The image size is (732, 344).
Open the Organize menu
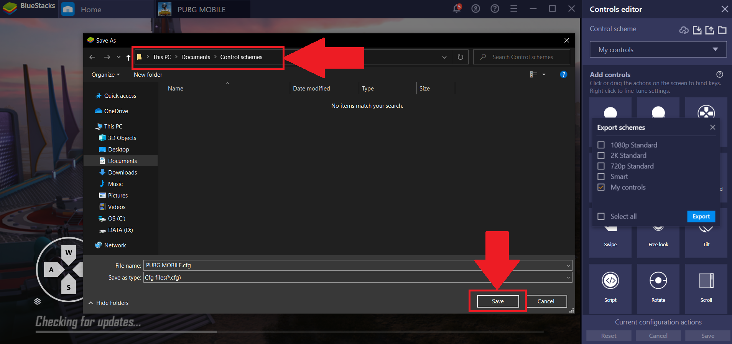tap(105, 75)
